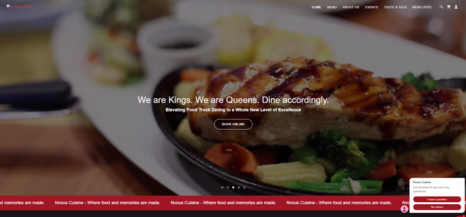
Task: Open the EVENTS page
Action: [372, 7]
